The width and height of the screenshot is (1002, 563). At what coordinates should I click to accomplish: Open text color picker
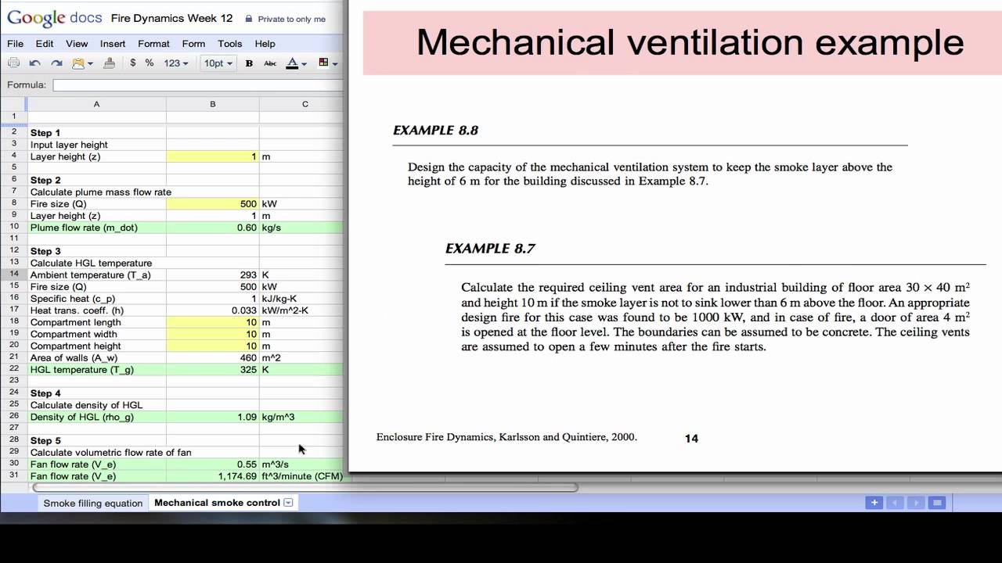point(296,63)
